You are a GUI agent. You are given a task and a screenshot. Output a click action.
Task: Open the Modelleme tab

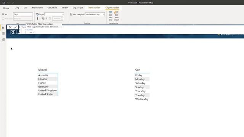(37, 8)
